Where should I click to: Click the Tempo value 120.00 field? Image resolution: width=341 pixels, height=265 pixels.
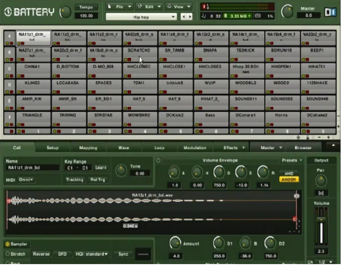(x=86, y=16)
